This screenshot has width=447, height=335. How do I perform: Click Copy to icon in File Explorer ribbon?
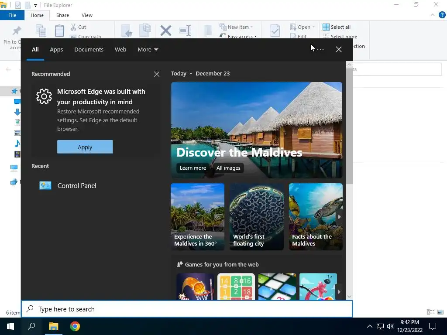(145, 31)
